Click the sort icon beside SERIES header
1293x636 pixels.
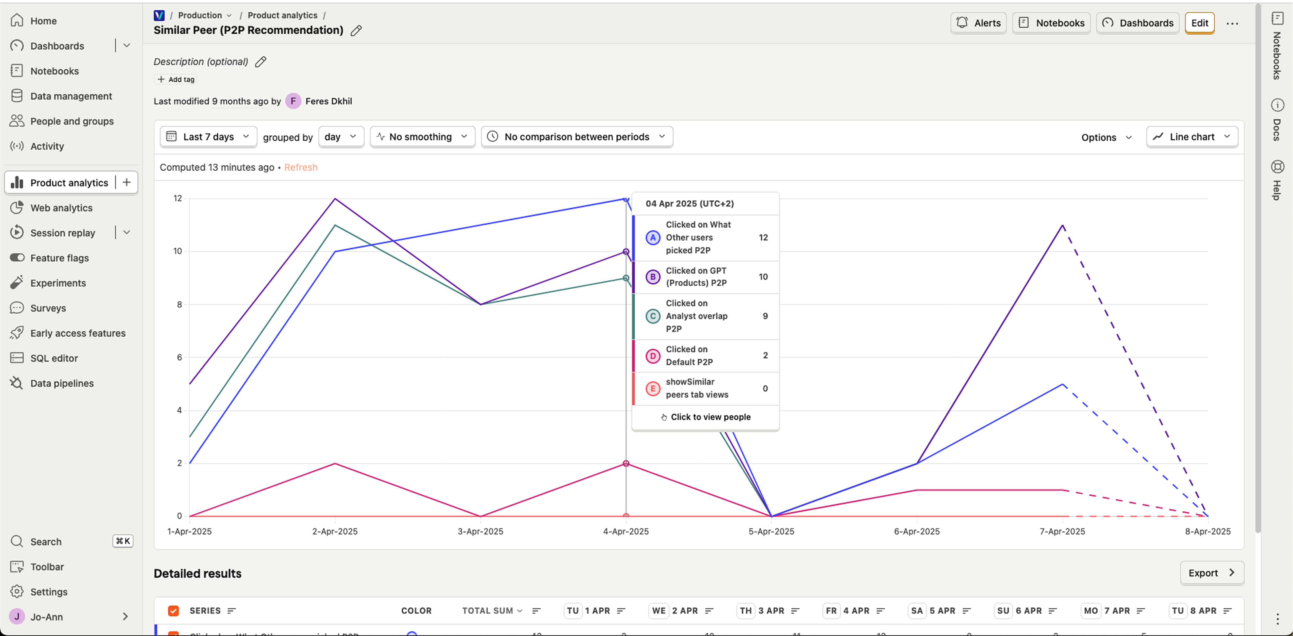click(231, 610)
